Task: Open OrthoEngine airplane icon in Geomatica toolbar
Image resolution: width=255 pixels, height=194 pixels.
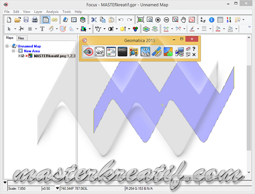Action: click(x=100, y=51)
